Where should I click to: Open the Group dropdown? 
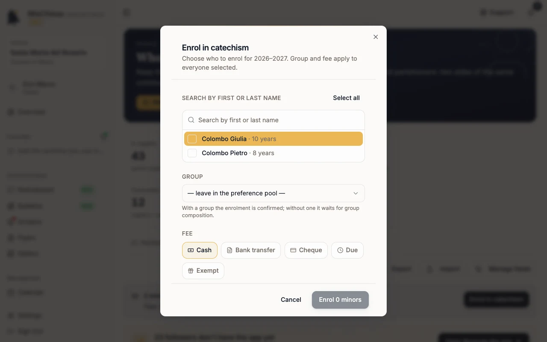[273, 193]
